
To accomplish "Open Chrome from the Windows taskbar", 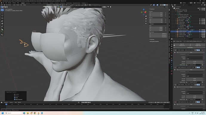I will 35,113.
